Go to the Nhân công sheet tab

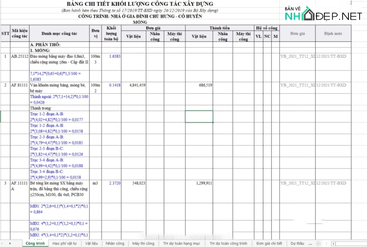115,243
